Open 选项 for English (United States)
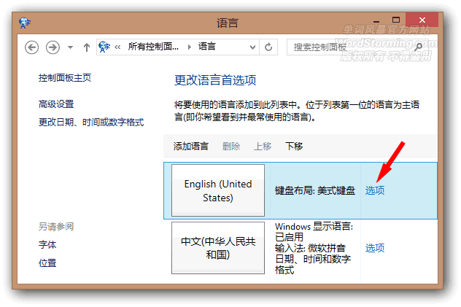The image size is (461, 307). [375, 190]
